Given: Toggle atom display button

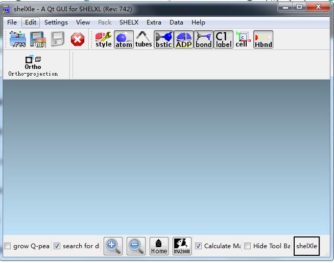Looking at the screenshot, I should point(124,39).
